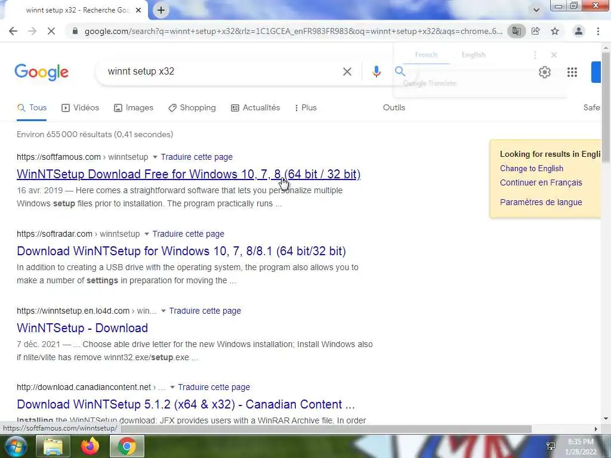Go back to the previous page

(13, 31)
